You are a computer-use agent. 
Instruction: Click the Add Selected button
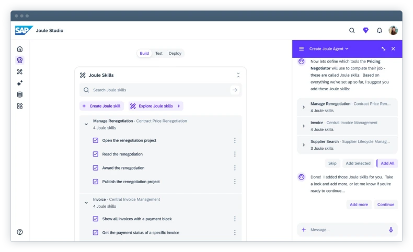tap(358, 163)
